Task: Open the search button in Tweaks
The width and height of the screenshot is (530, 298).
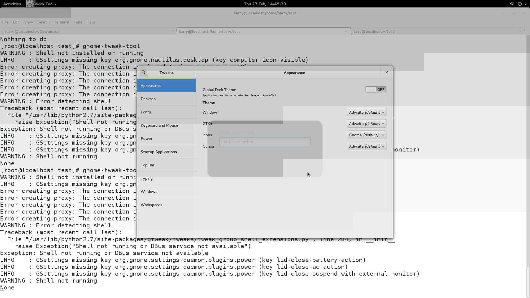Action: pos(144,72)
